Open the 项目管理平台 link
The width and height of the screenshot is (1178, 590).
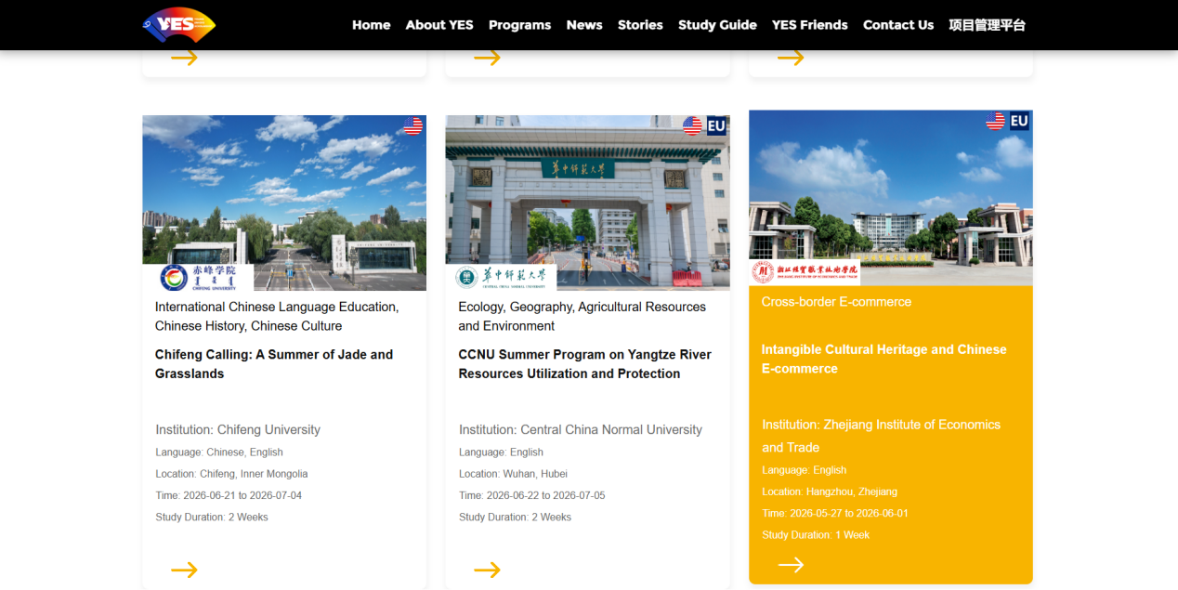tap(987, 25)
